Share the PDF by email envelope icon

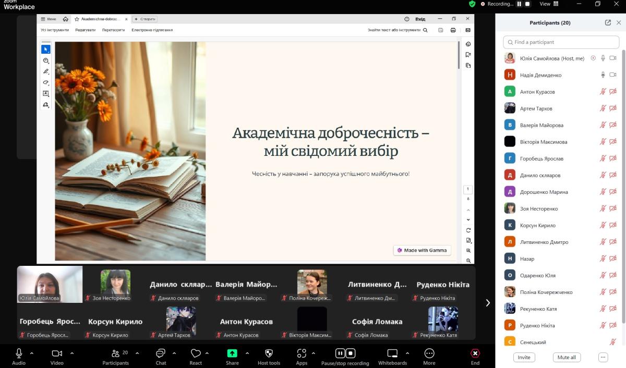[468, 30]
